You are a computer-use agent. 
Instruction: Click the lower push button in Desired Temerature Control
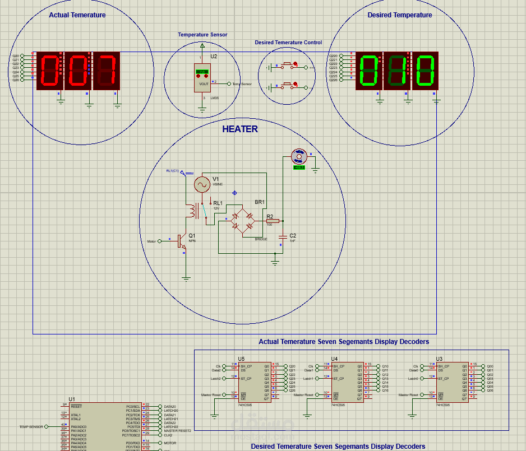(287, 86)
